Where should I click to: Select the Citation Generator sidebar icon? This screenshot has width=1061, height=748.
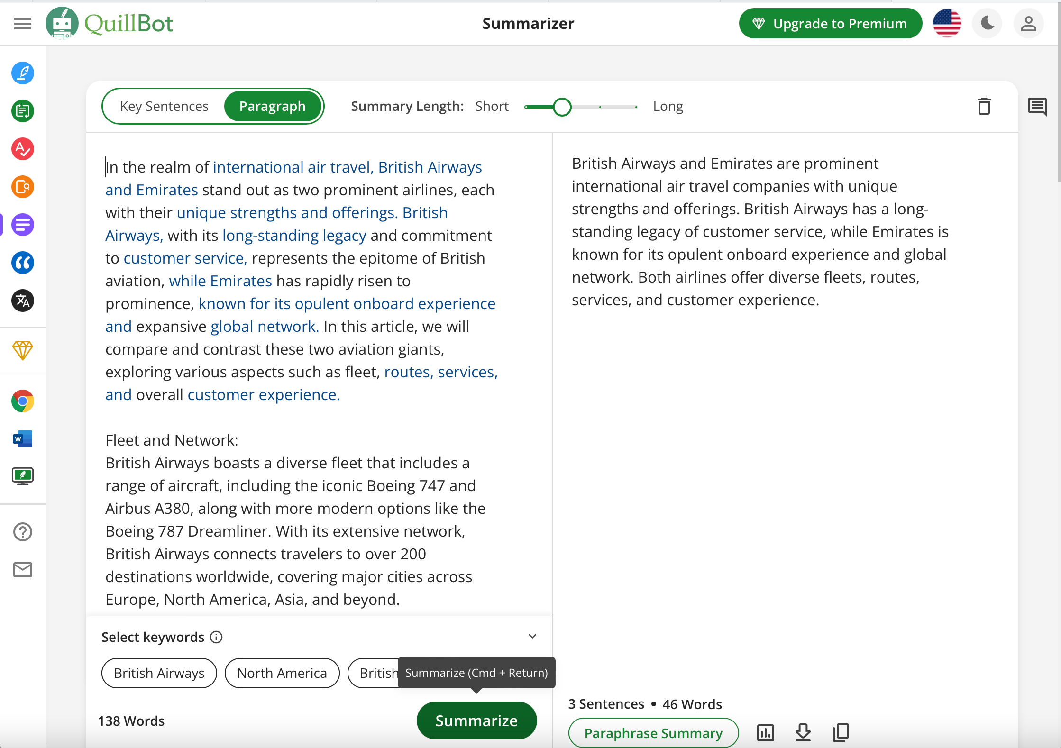point(23,262)
